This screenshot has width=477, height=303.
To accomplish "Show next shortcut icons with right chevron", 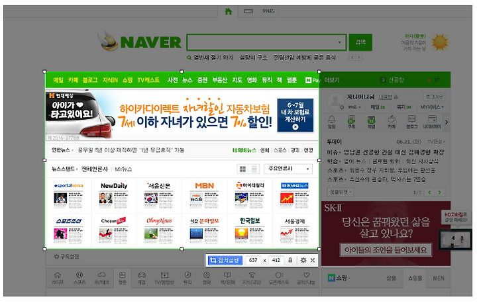I will pyautogui.click(x=447, y=122).
